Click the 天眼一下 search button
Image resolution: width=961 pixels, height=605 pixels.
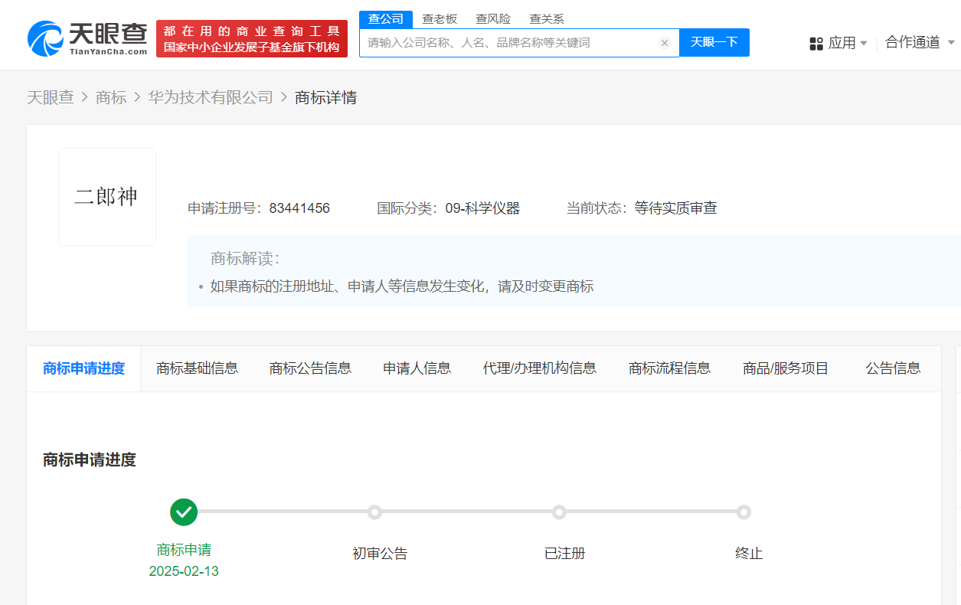point(714,43)
